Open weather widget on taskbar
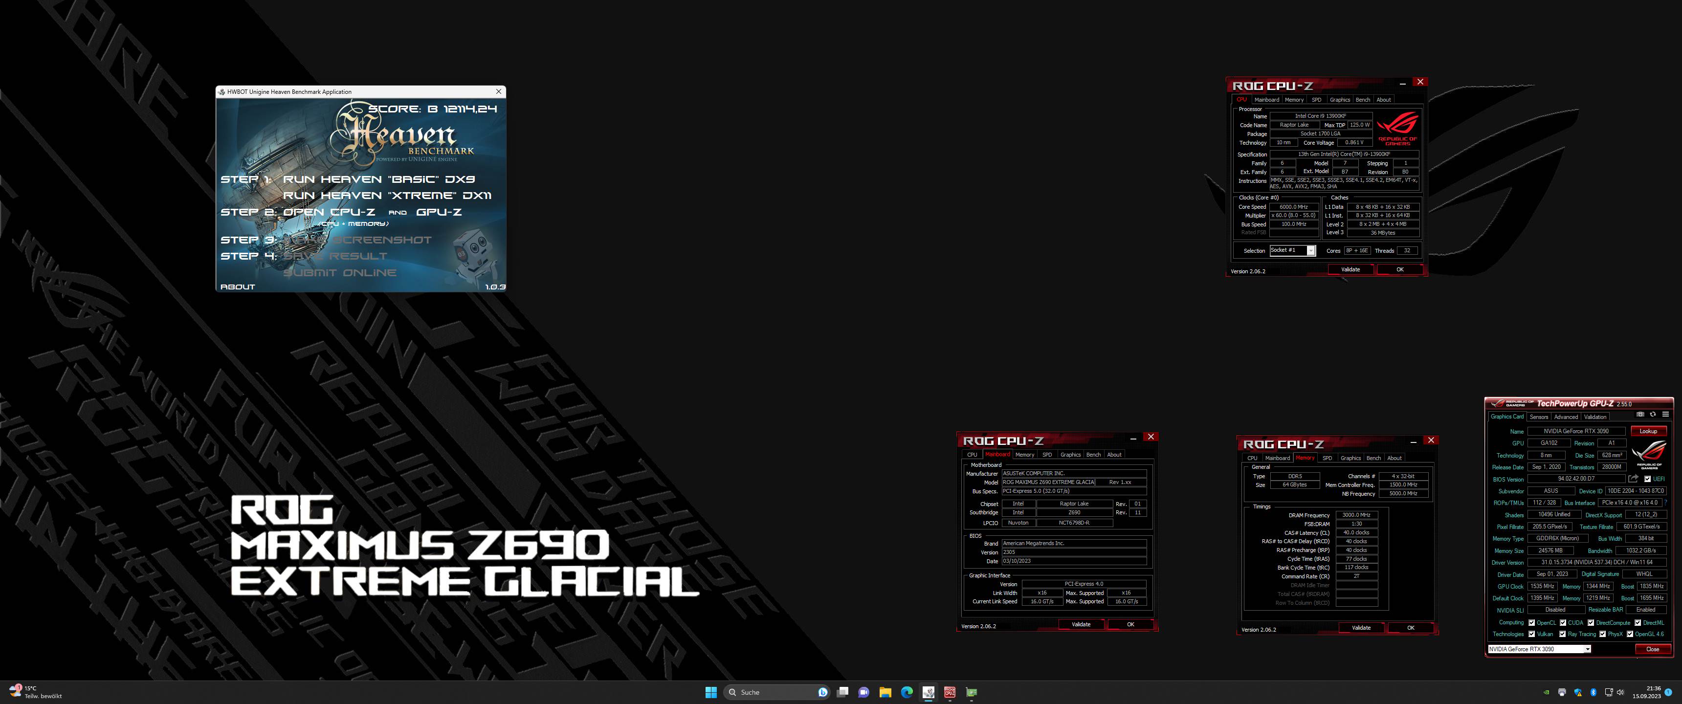 point(36,692)
